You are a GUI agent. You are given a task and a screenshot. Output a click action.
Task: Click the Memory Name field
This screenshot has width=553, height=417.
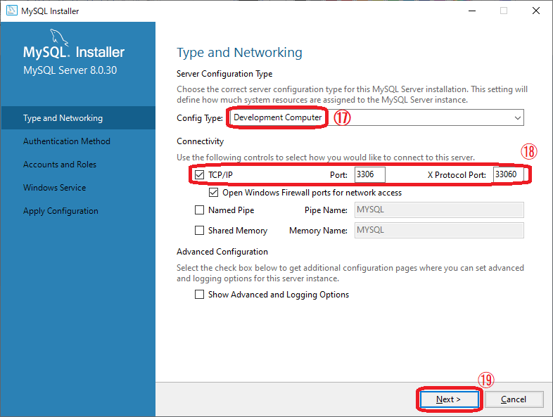439,231
